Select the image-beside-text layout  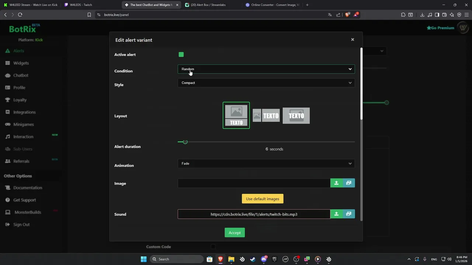tap(266, 116)
